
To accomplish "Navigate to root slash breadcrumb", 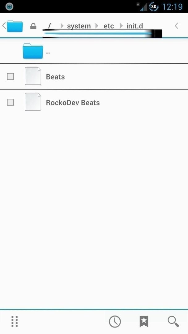I will click(x=49, y=26).
